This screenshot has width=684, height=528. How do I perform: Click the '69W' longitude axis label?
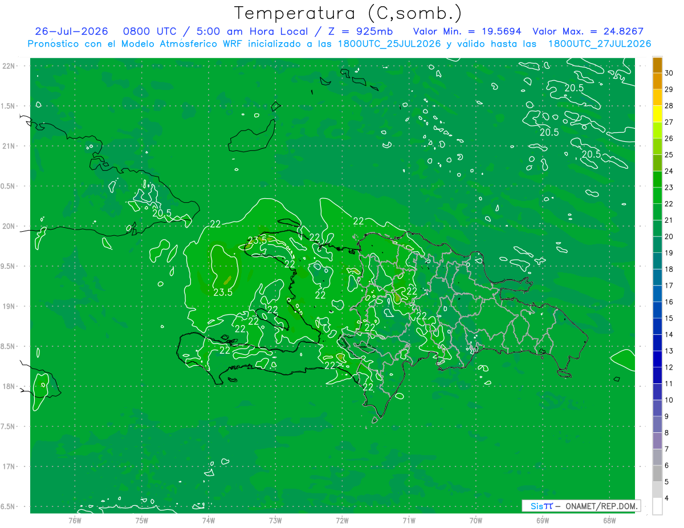click(x=543, y=521)
